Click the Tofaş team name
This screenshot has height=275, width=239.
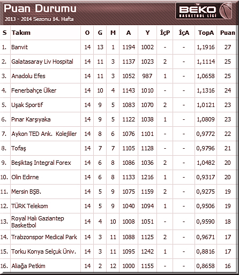coord(19,148)
